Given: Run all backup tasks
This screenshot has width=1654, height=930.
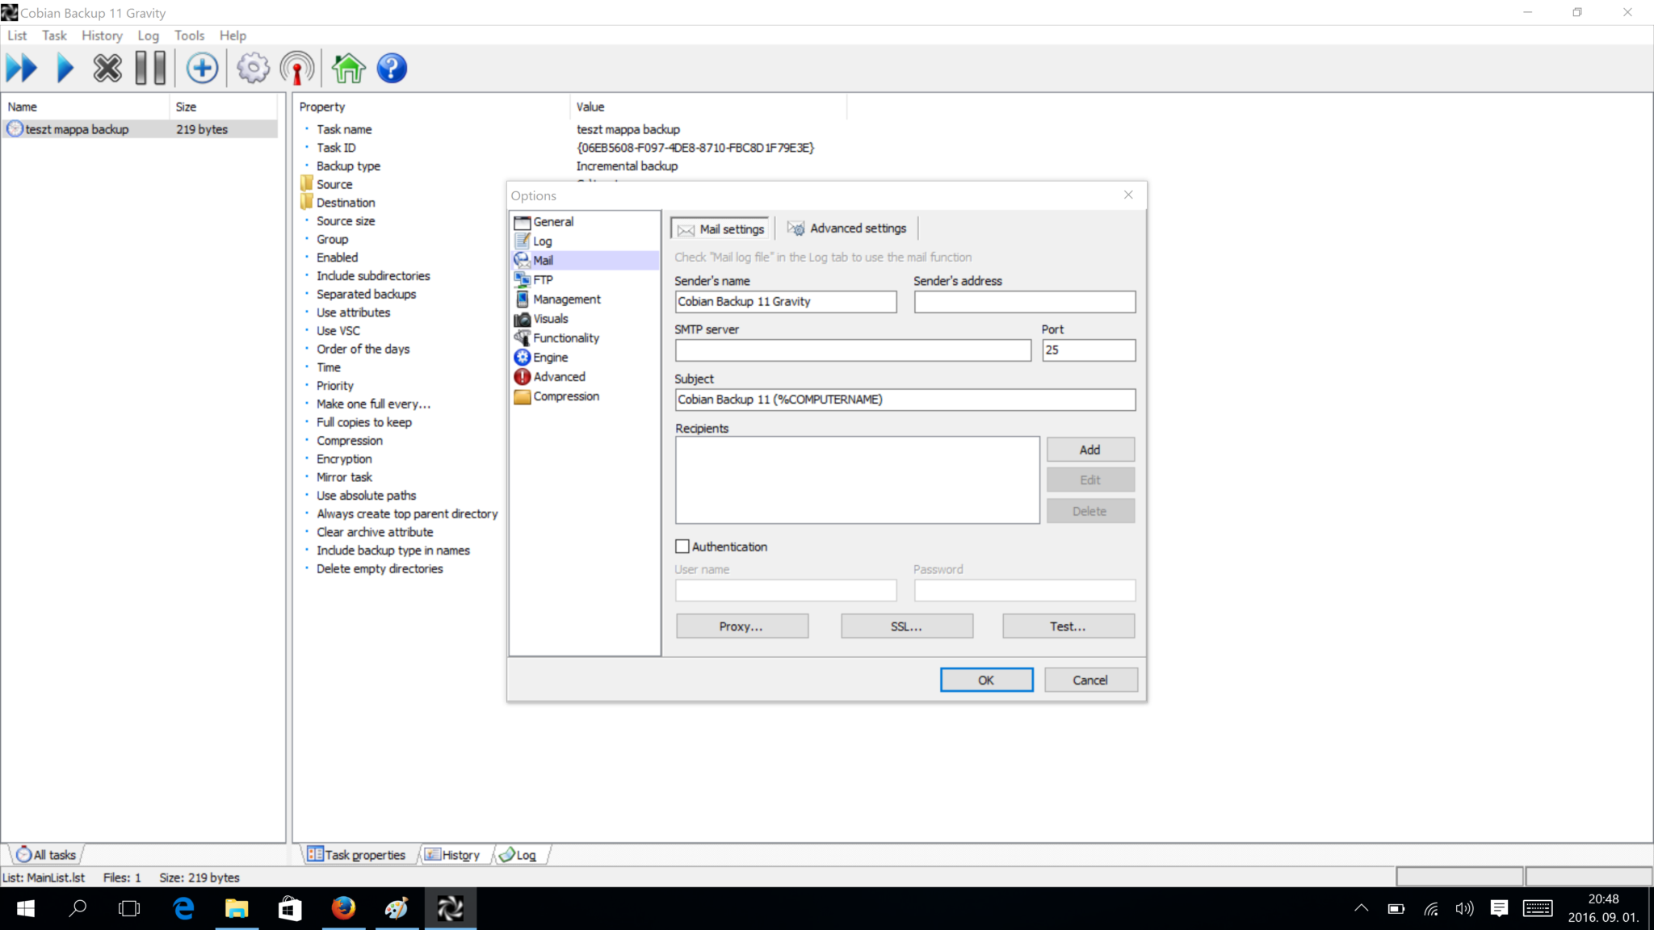Looking at the screenshot, I should 23,68.
